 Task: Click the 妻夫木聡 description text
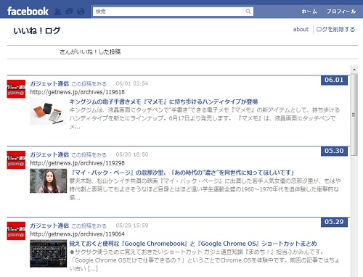205,189
